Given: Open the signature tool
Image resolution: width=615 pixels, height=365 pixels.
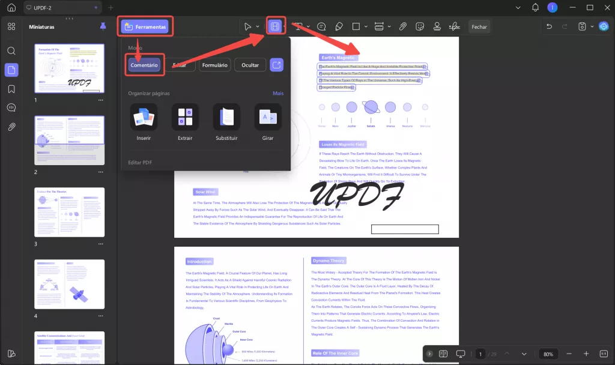Looking at the screenshot, I should point(454,26).
